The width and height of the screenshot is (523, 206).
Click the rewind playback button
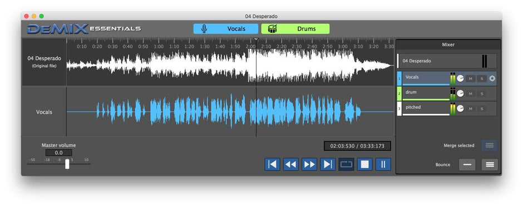coord(291,164)
